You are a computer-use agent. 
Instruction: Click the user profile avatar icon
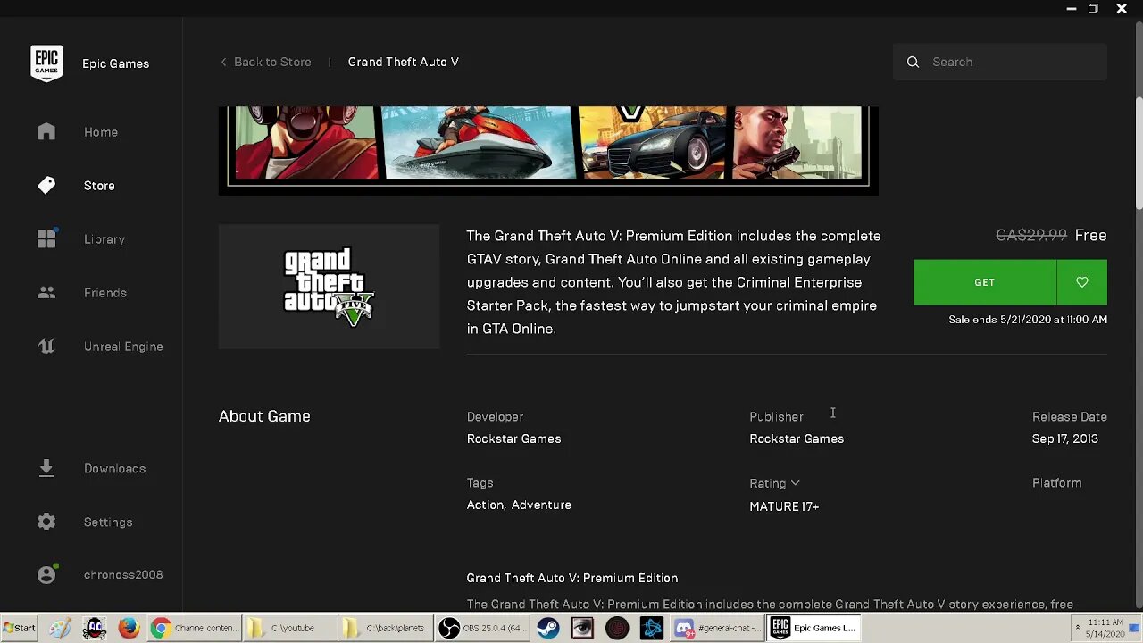46,575
